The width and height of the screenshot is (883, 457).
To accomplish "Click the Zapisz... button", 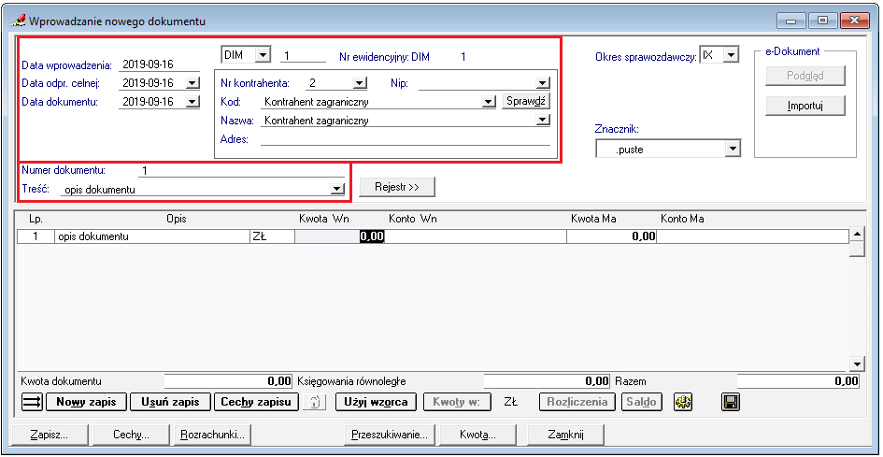I will point(49,435).
